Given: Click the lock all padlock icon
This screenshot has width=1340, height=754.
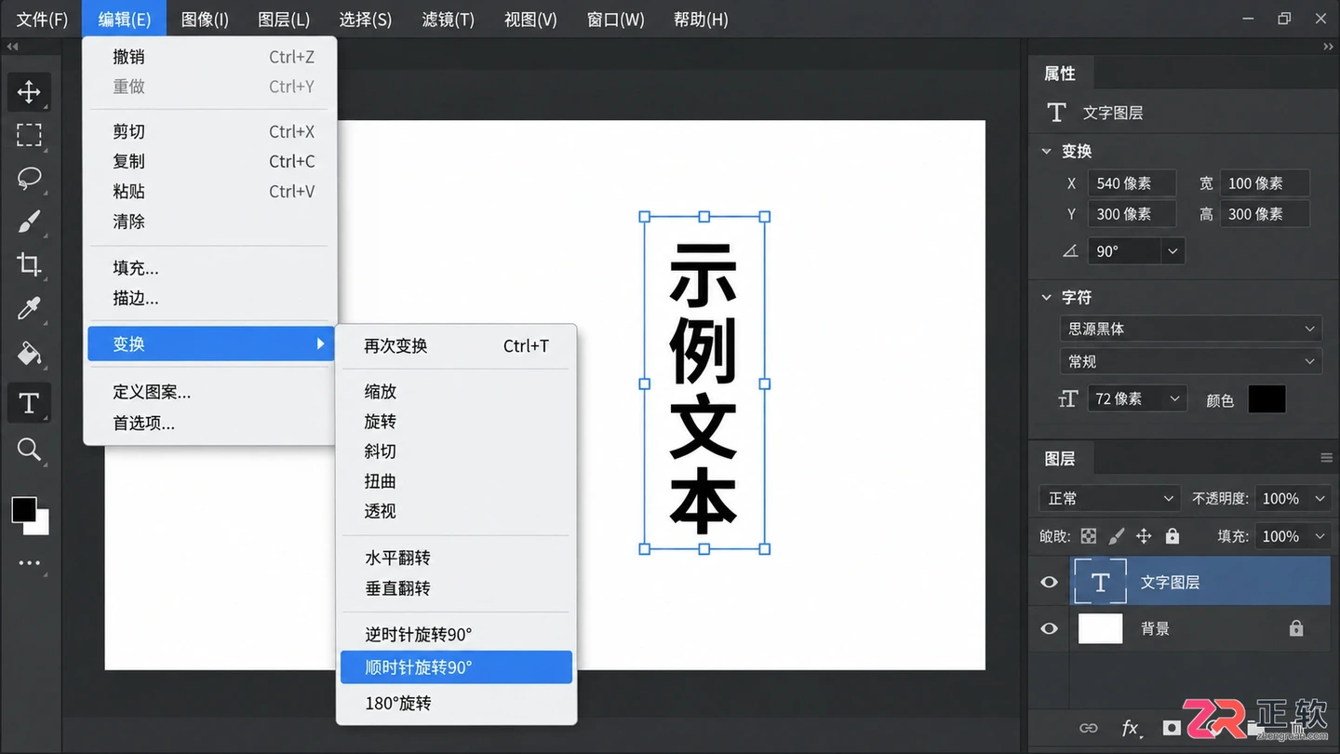Looking at the screenshot, I should pos(1172,536).
